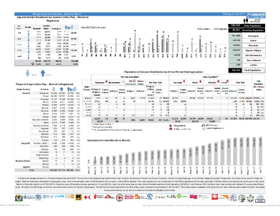Click the Jul-17 cumulative arrivals bar
Screen dimensions: 280x216
tap(260, 151)
